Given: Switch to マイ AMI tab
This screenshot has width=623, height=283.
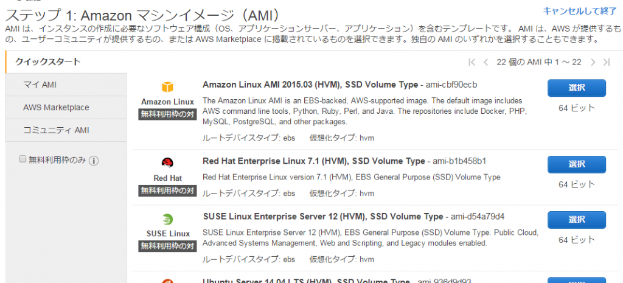Looking at the screenshot, I should 40,85.
